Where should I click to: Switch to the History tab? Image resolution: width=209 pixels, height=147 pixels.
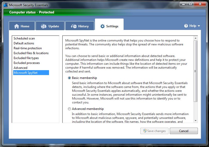pyautogui.click(x=80, y=26)
